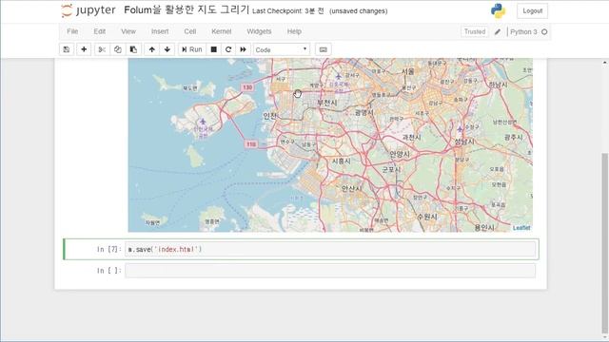Click into the m.save('index.html') code cell
Screen dimensions: 609x342
click(x=330, y=249)
